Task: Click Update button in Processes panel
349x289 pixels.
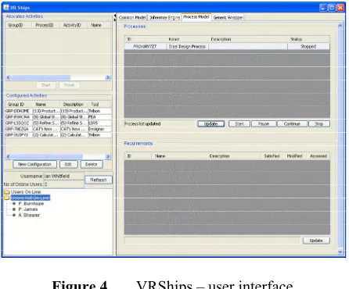Action: point(211,123)
